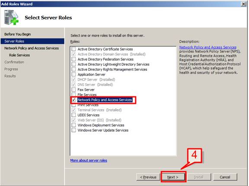Open More about server roles link

(x=89, y=161)
